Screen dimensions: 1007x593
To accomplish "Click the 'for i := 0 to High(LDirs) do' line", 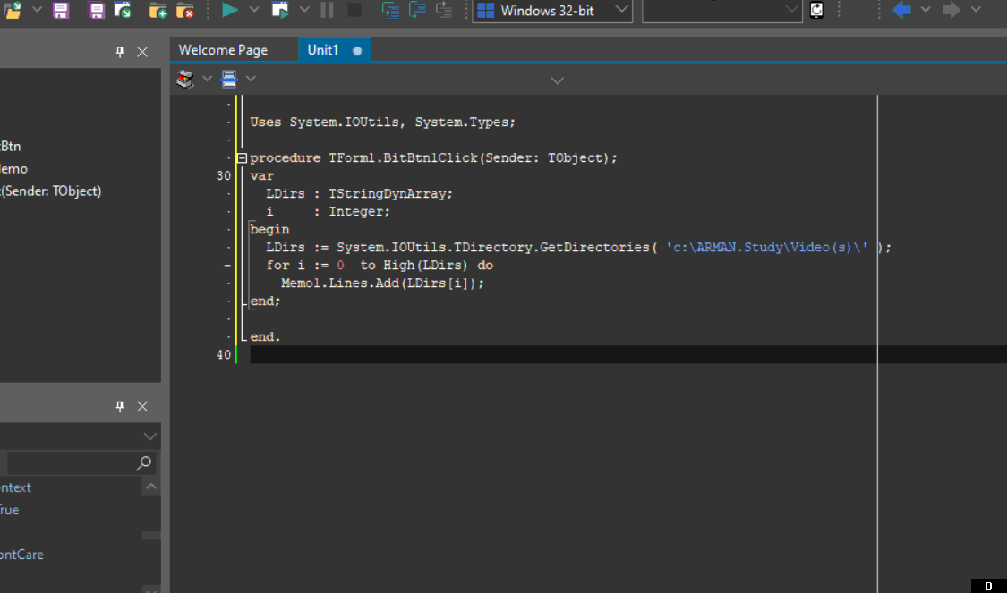I will (380, 266).
